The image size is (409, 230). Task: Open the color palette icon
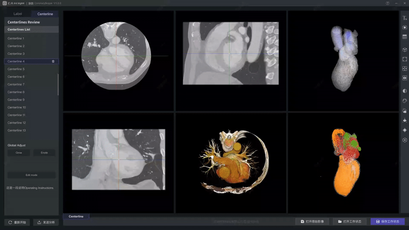[404, 101]
